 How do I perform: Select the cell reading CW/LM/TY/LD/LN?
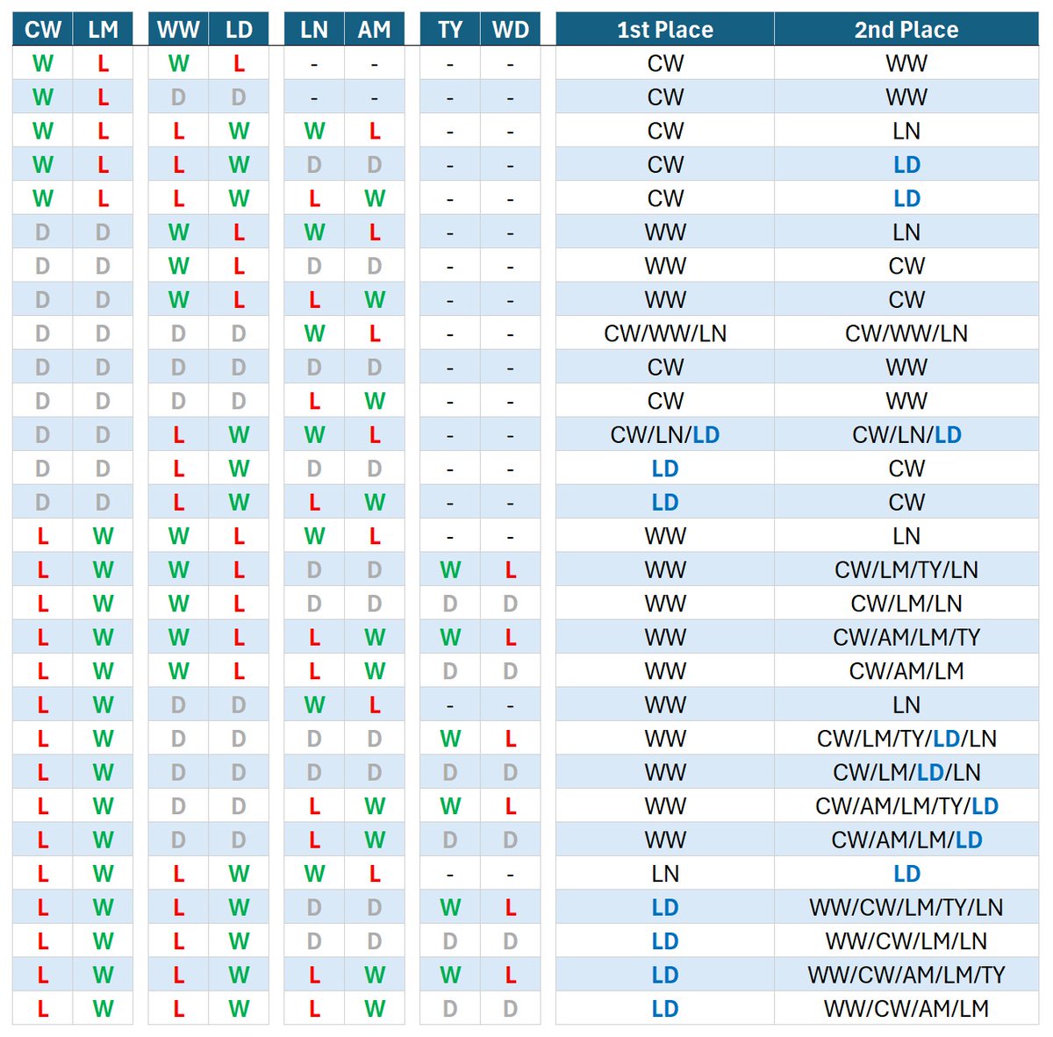pos(906,739)
